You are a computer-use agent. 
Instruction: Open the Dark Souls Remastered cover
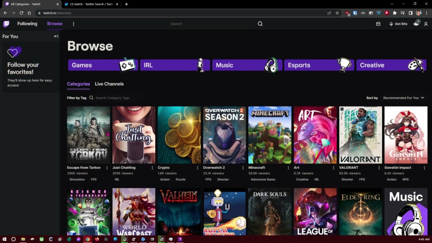tap(270, 212)
